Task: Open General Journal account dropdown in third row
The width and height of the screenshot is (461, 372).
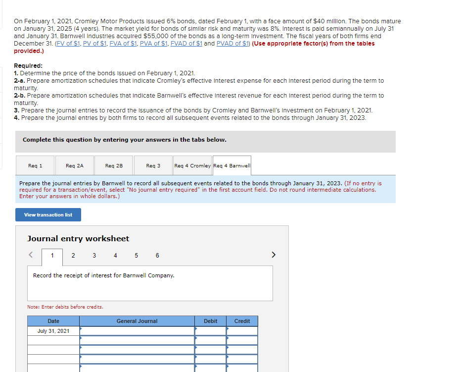Action: pyautogui.click(x=137, y=350)
